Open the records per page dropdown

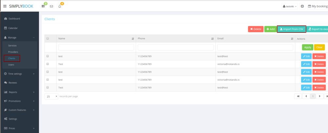[x=51, y=96]
